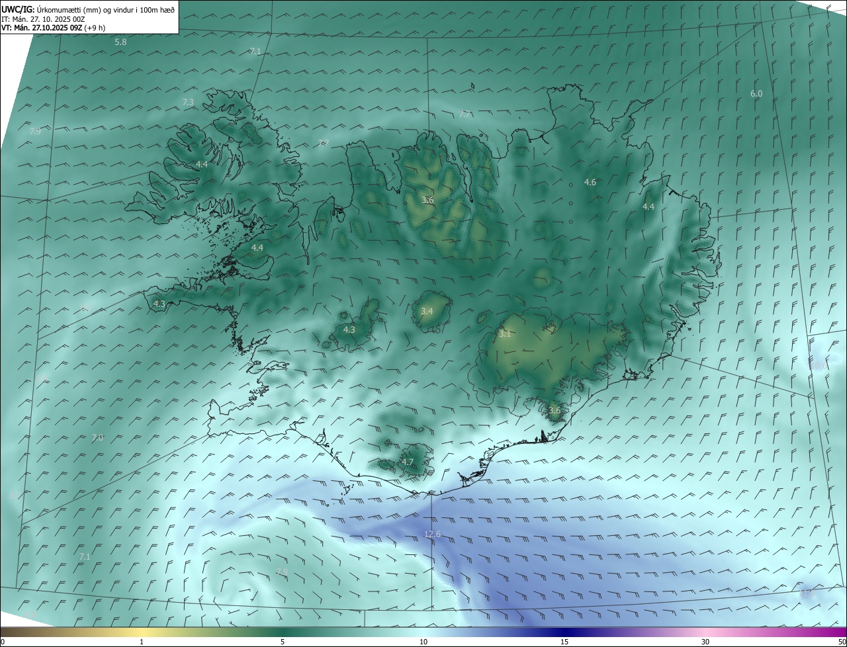The image size is (847, 647).
Task: Click colorbar tick label '0'
Action: tap(3, 642)
